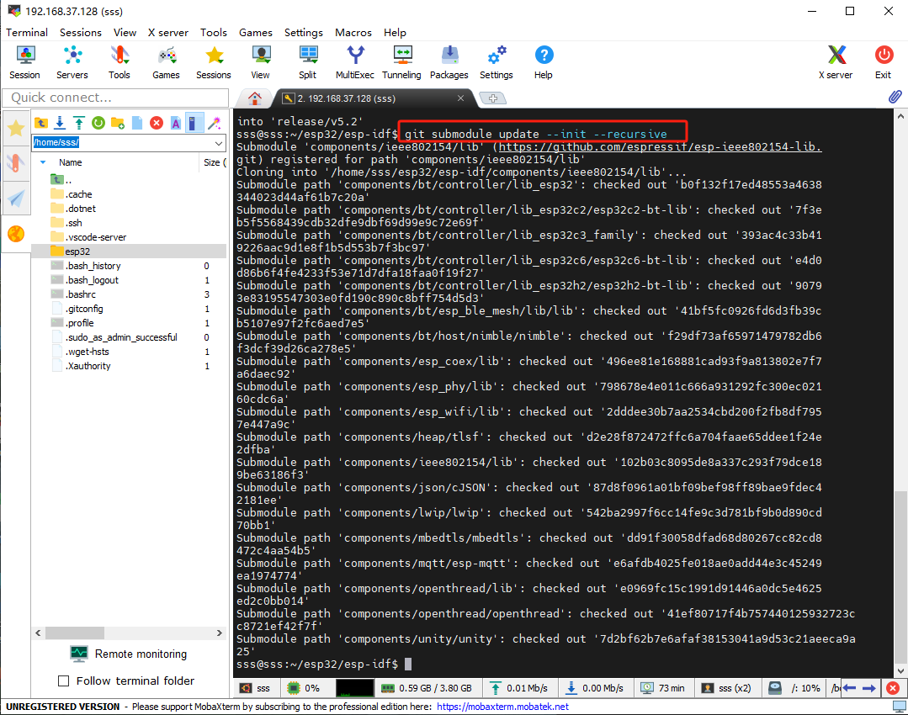Image resolution: width=908 pixels, height=715 pixels.
Task: Open a new terminal tab with plus
Action: (493, 98)
